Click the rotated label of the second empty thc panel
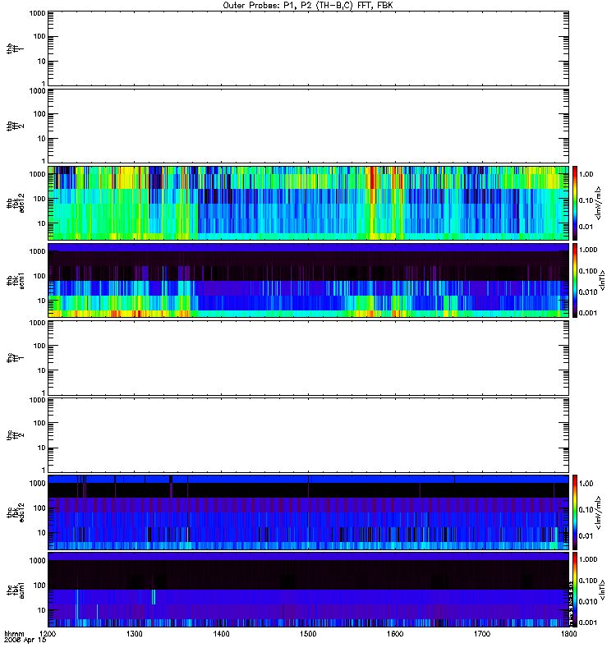The height and width of the screenshot is (657, 616). (x=16, y=435)
